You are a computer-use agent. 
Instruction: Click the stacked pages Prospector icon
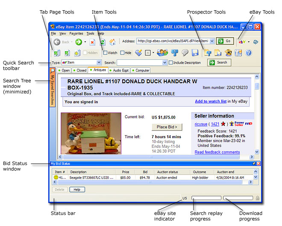pyautogui.click(x=218, y=53)
